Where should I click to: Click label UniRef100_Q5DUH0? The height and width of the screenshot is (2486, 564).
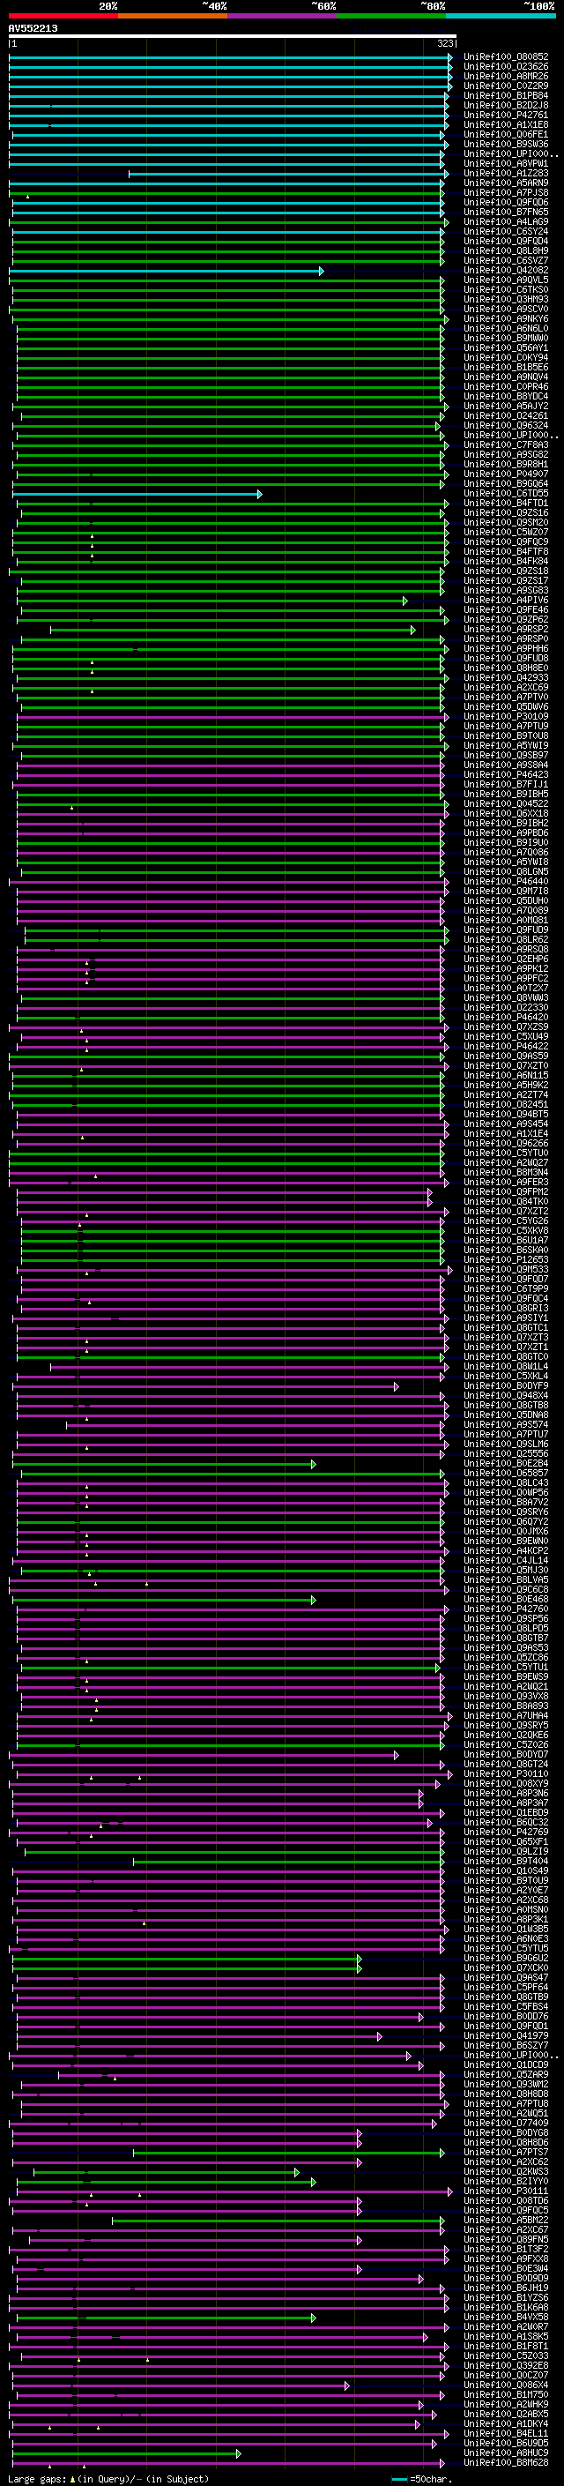pyautogui.click(x=506, y=900)
